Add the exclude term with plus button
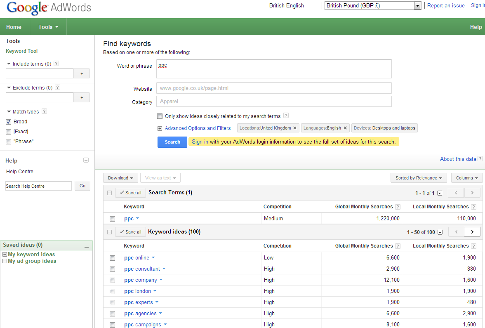The image size is (485, 328). point(82,97)
